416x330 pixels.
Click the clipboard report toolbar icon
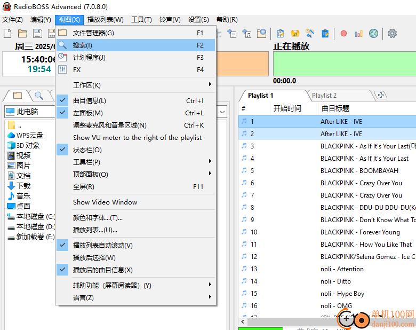(281, 34)
